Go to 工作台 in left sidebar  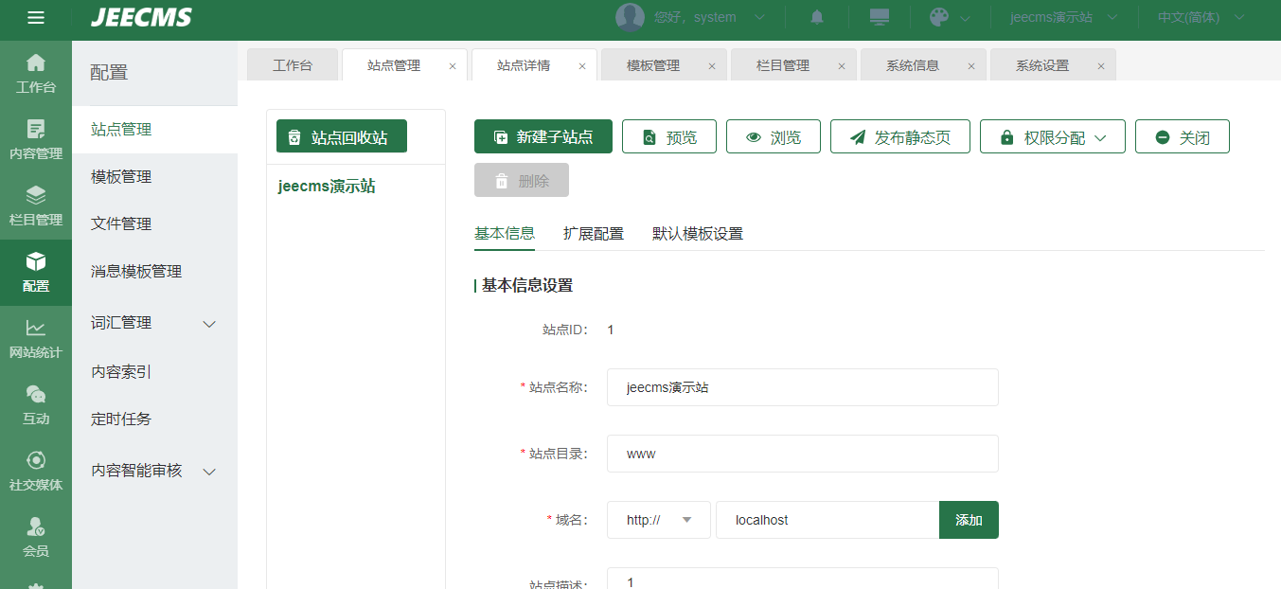[x=36, y=74]
